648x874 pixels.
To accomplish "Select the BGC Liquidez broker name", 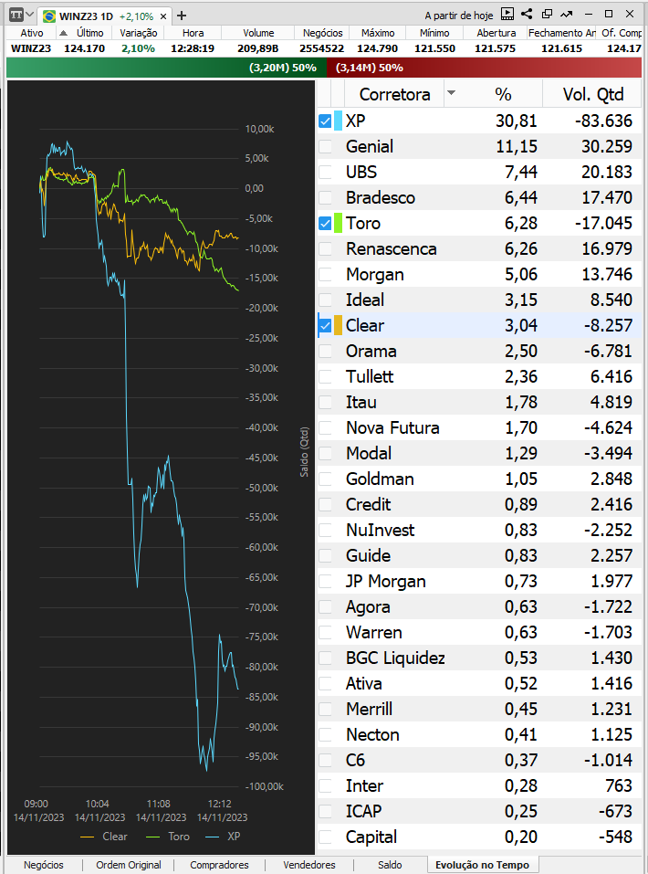I will click(395, 658).
